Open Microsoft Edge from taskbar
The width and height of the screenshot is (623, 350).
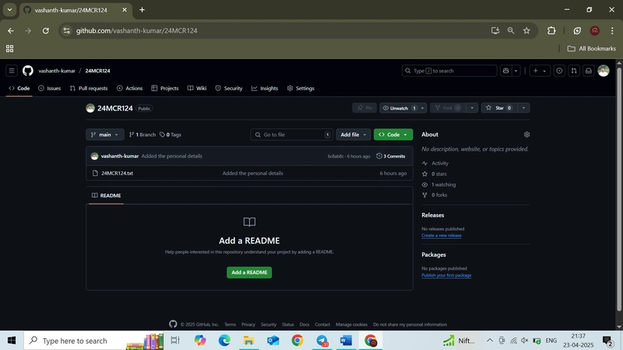click(x=224, y=341)
